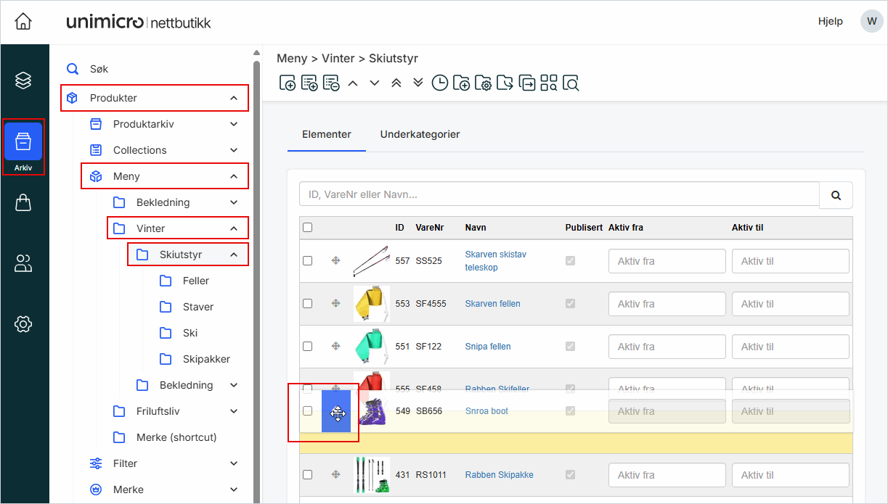Screen dimensions: 888x504
Task: Move selection to bottom with double-down arrows
Action: [x=417, y=83]
